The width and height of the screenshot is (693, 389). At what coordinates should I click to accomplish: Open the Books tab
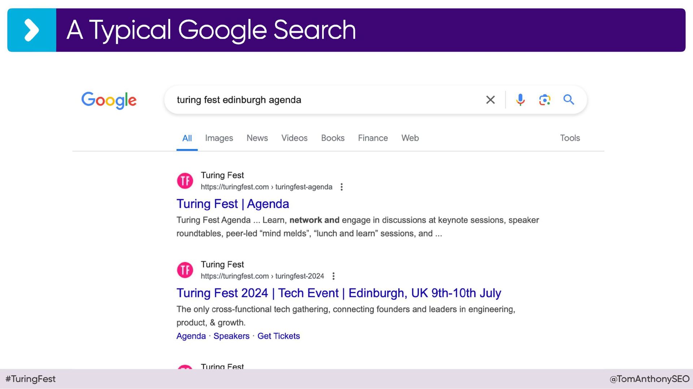point(333,138)
